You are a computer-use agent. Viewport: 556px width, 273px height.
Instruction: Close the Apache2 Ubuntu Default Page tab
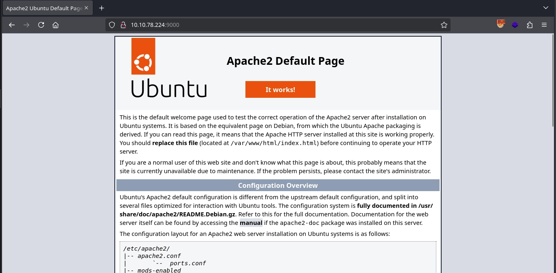point(86,8)
